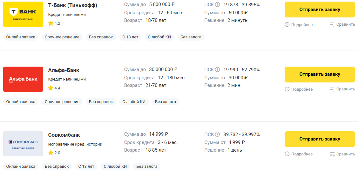Click Без залога tag under Альфа-Банк

[x=165, y=101]
